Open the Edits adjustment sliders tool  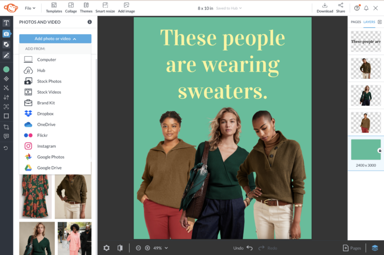[x=6, y=97]
